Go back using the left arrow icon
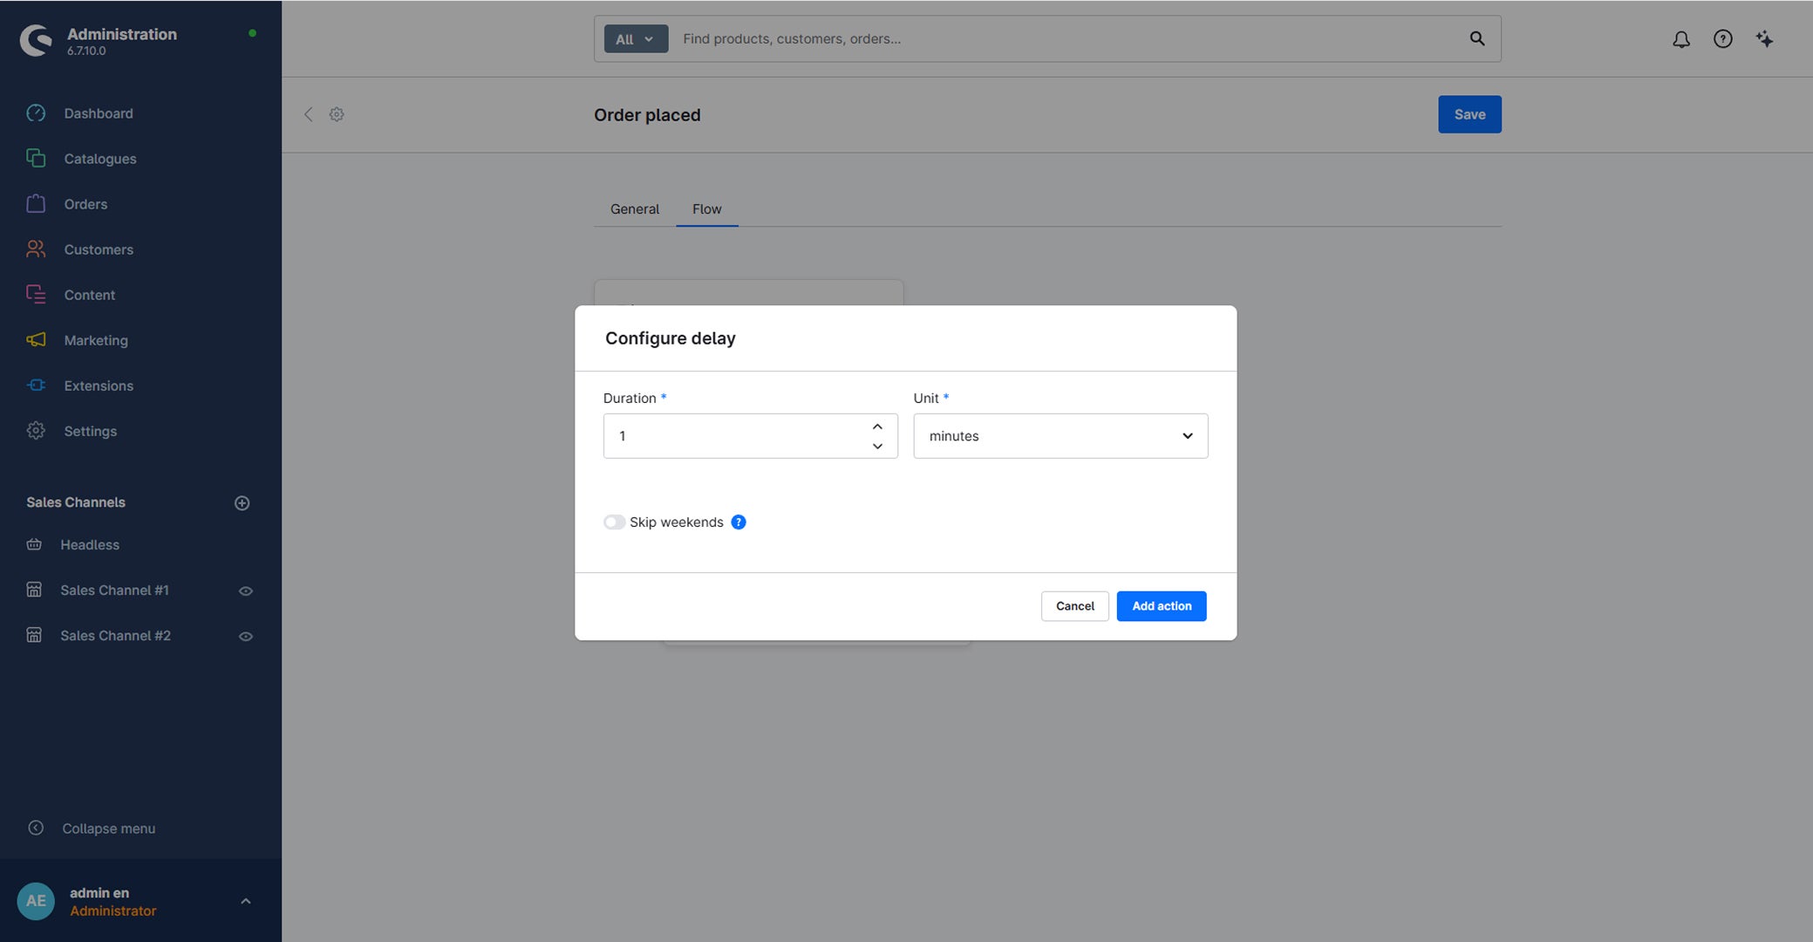Viewport: 1813px width, 942px height. [308, 114]
